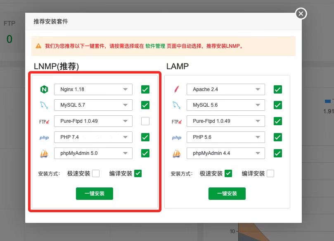334x241 pixels.
Task: Enable 极速安装 in LNMP panel
Action: coord(96,173)
